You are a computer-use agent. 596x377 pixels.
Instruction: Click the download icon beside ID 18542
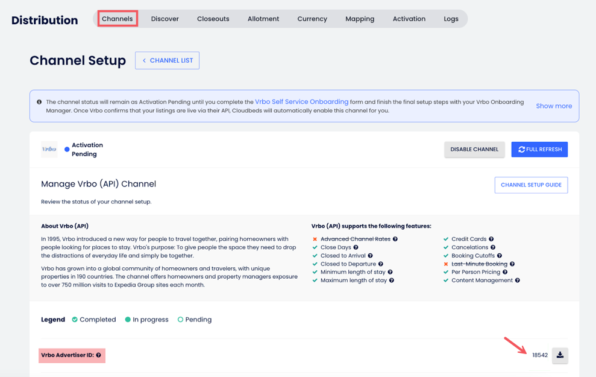560,355
